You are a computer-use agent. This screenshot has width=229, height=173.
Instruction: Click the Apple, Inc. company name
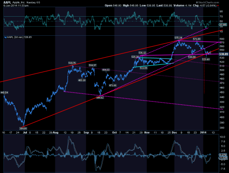(19, 2)
